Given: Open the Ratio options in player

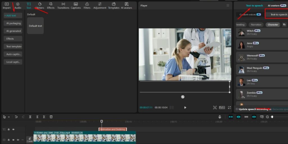Looking at the screenshot, I should pyautogui.click(x=222, y=107).
